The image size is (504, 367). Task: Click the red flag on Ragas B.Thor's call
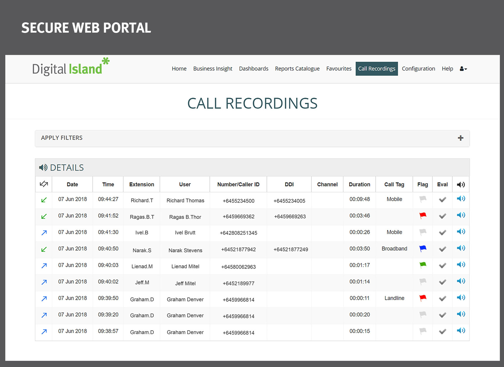pos(422,215)
